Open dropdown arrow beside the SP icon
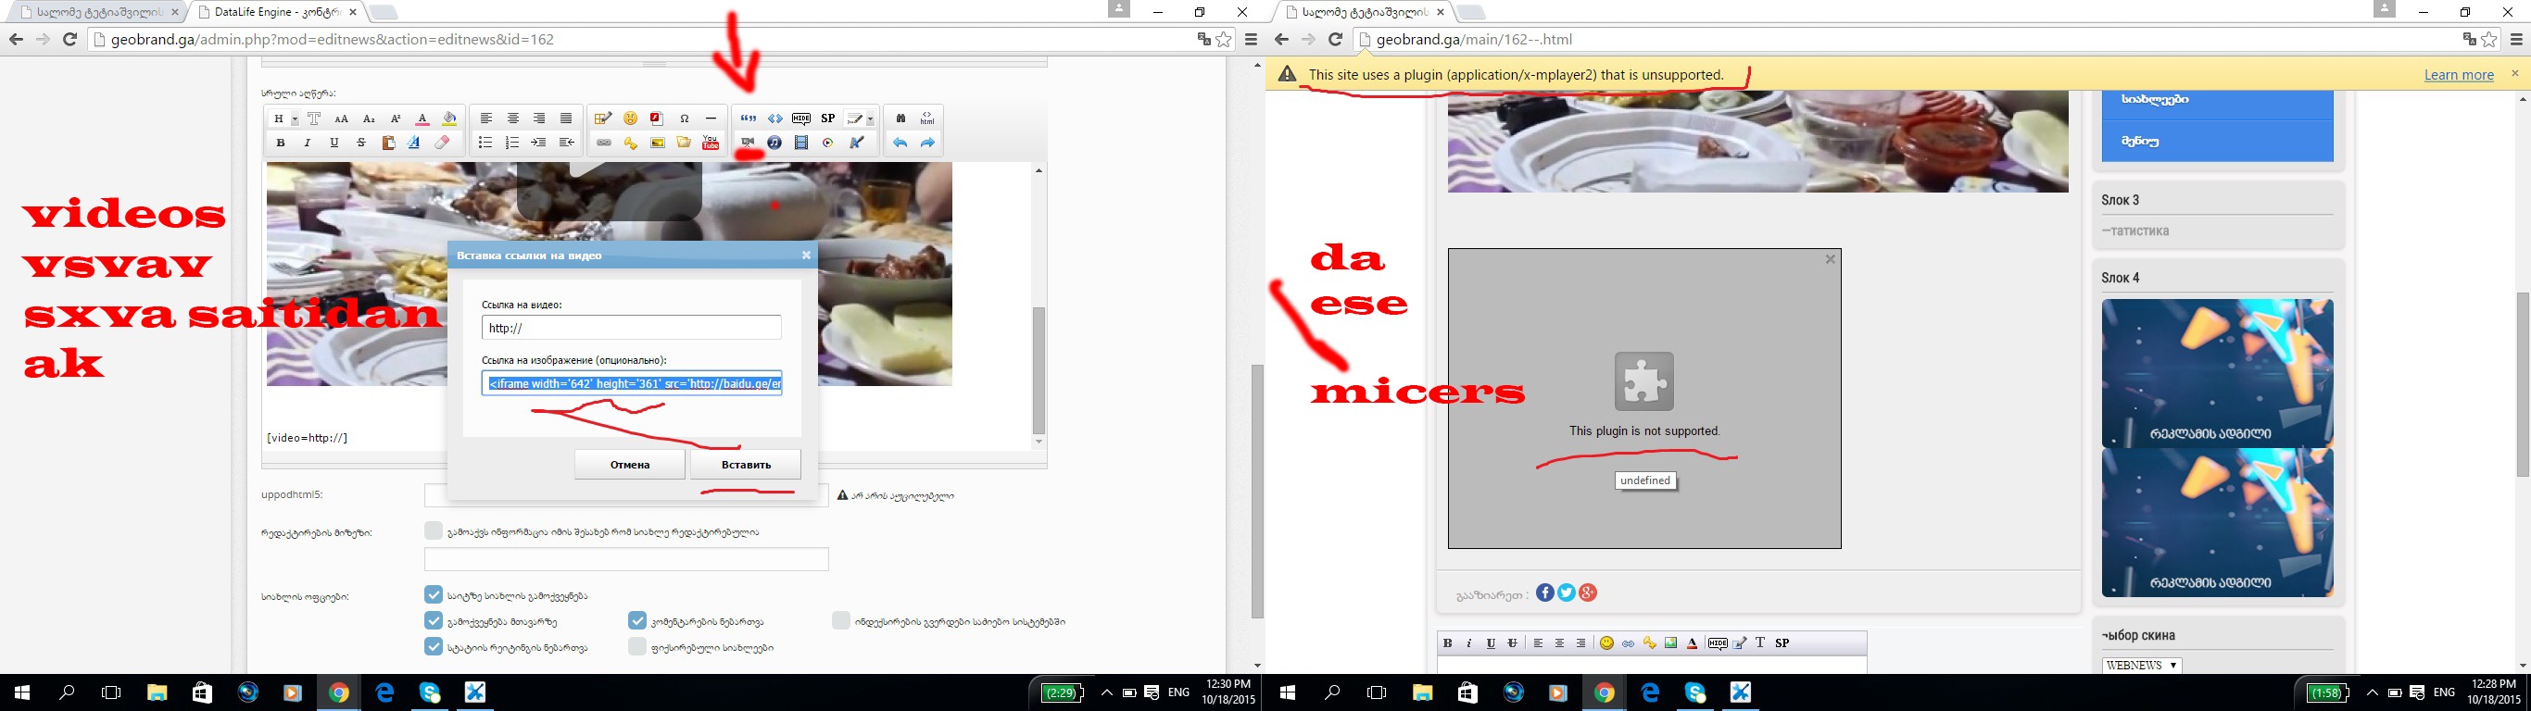 pos(871,118)
